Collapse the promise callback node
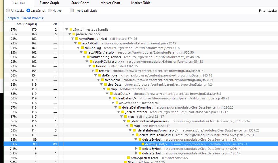The height and width of the screenshot is (163, 278). pyautogui.click(x=70, y=34)
